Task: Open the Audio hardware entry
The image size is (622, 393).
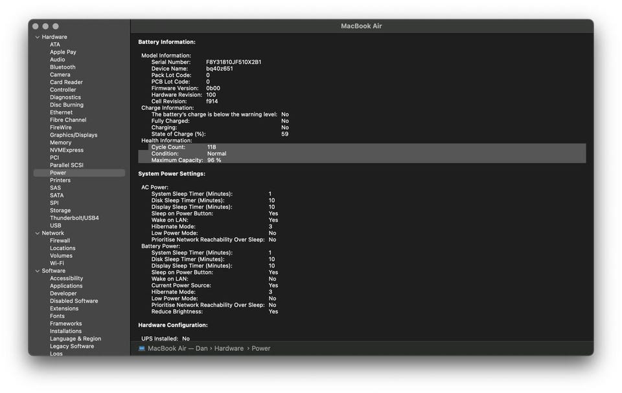Action: pyautogui.click(x=58, y=59)
